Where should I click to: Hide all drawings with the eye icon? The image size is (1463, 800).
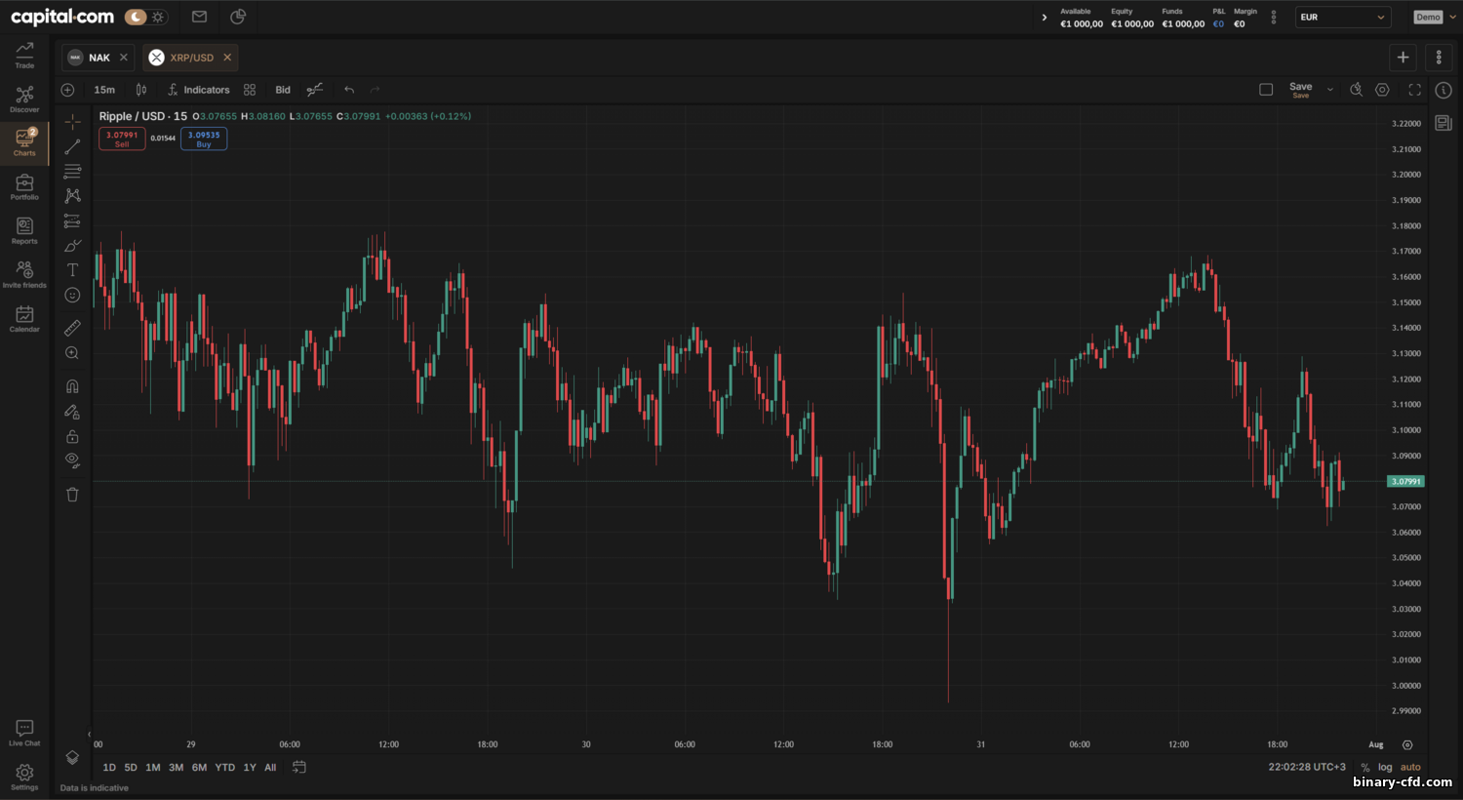click(x=72, y=460)
